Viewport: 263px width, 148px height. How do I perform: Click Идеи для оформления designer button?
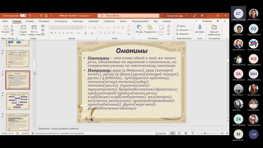214,30
